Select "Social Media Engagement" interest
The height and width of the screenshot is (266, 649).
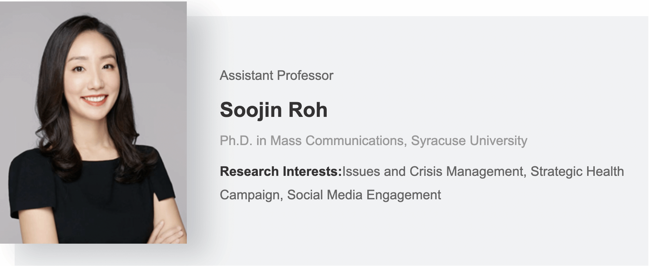tap(364, 195)
